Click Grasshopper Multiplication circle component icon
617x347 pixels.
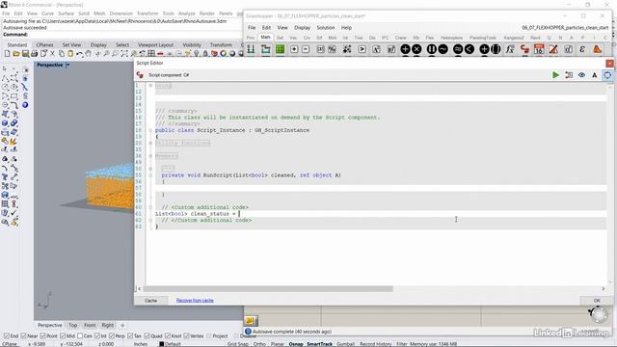point(416,49)
